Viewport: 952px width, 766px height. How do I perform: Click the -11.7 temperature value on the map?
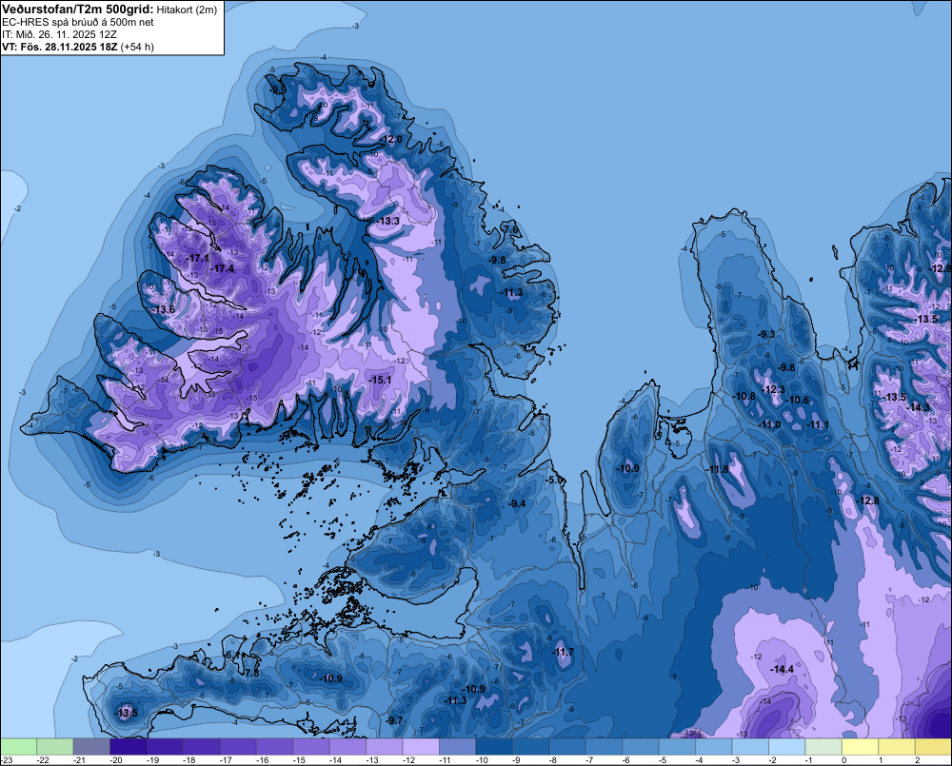coord(563,653)
